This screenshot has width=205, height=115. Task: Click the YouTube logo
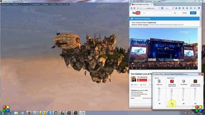(136, 13)
